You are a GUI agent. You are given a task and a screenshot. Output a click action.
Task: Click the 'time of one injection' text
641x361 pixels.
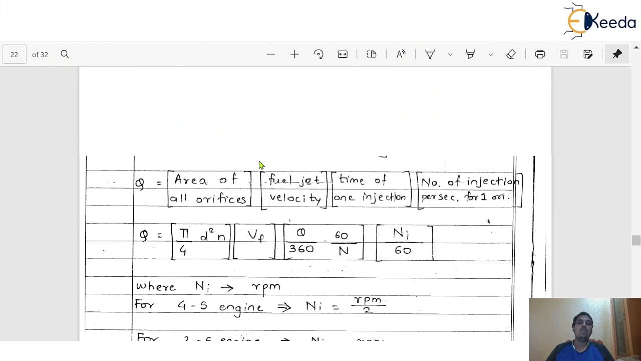coord(371,189)
